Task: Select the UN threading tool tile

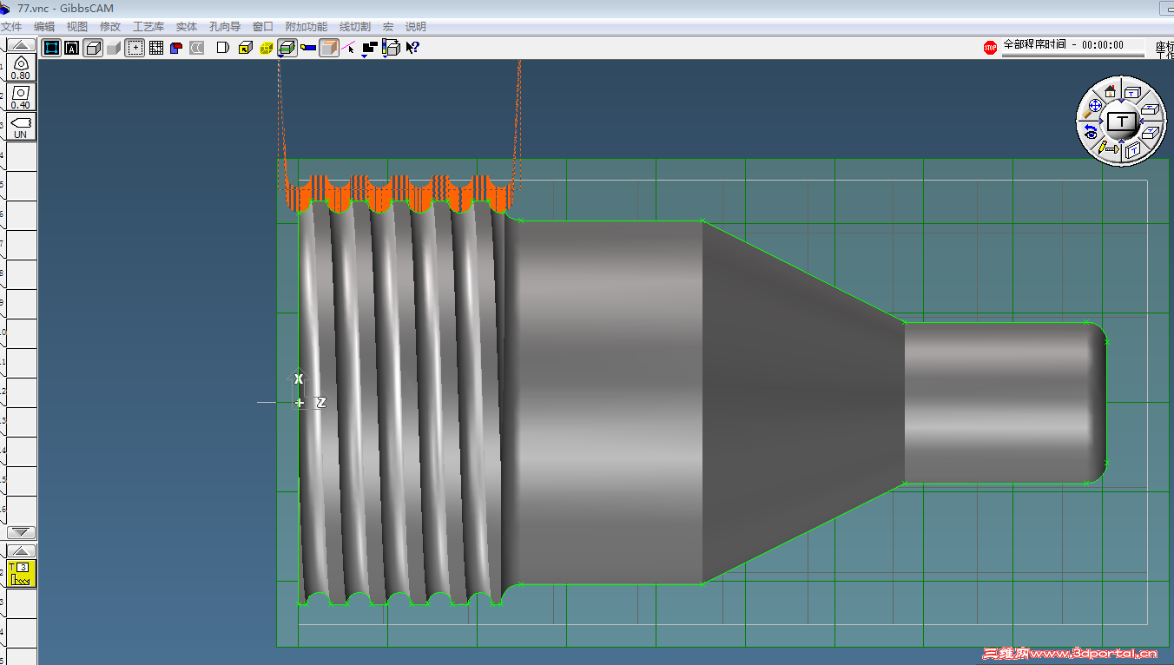Action: (21, 127)
